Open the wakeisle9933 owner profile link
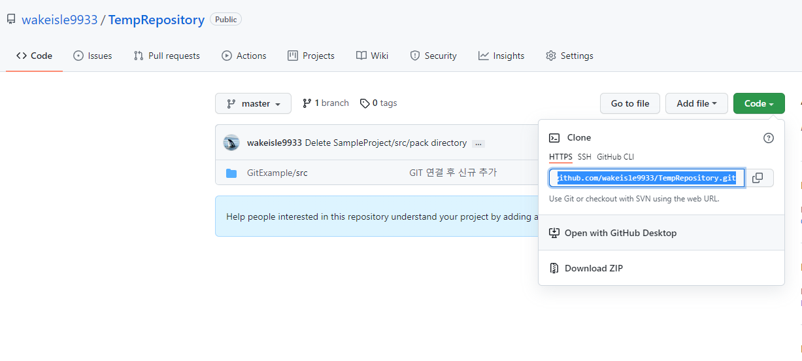 pos(59,20)
